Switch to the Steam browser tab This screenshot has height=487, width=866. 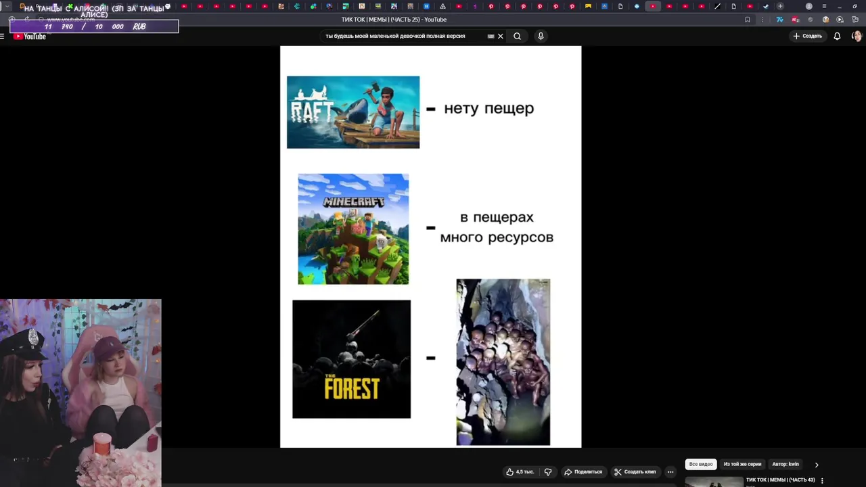(766, 6)
